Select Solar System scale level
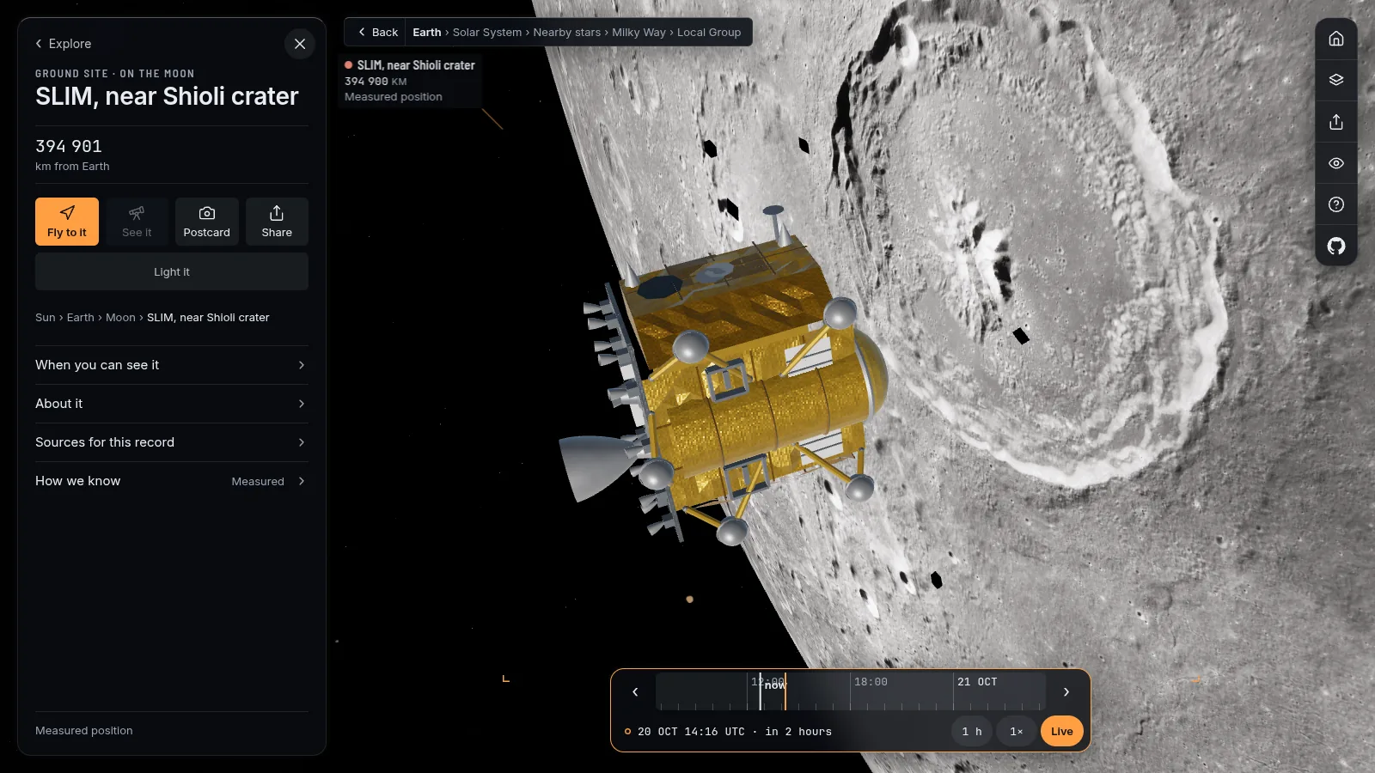The image size is (1375, 773). pyautogui.click(x=487, y=33)
